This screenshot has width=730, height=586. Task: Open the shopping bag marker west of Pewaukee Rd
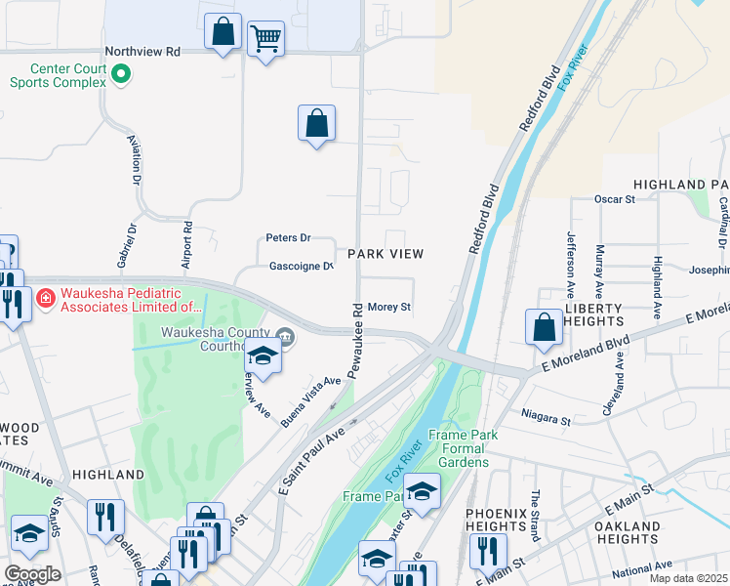click(x=316, y=122)
